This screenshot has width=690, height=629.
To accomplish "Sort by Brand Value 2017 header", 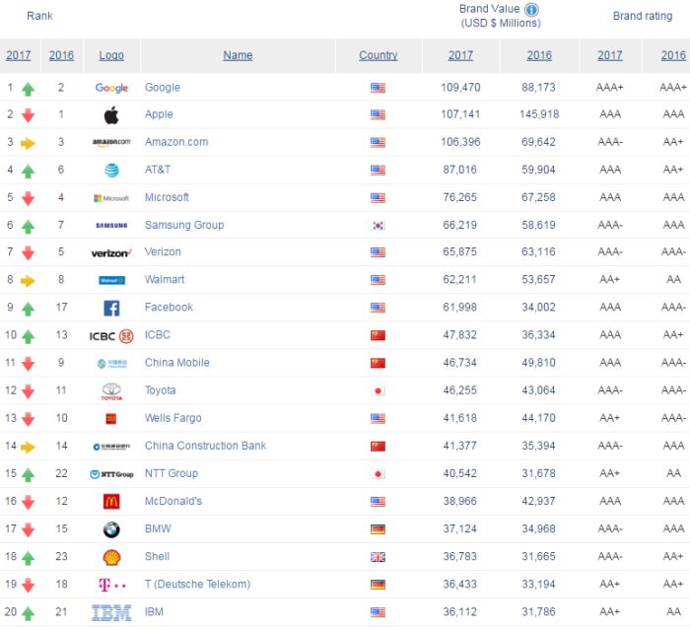I will point(460,56).
